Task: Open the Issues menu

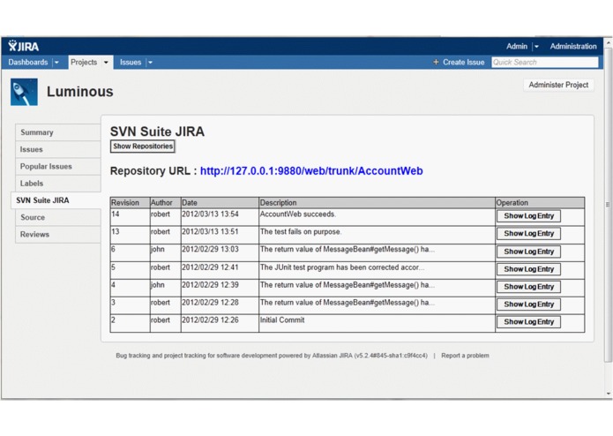Action: pyautogui.click(x=131, y=62)
